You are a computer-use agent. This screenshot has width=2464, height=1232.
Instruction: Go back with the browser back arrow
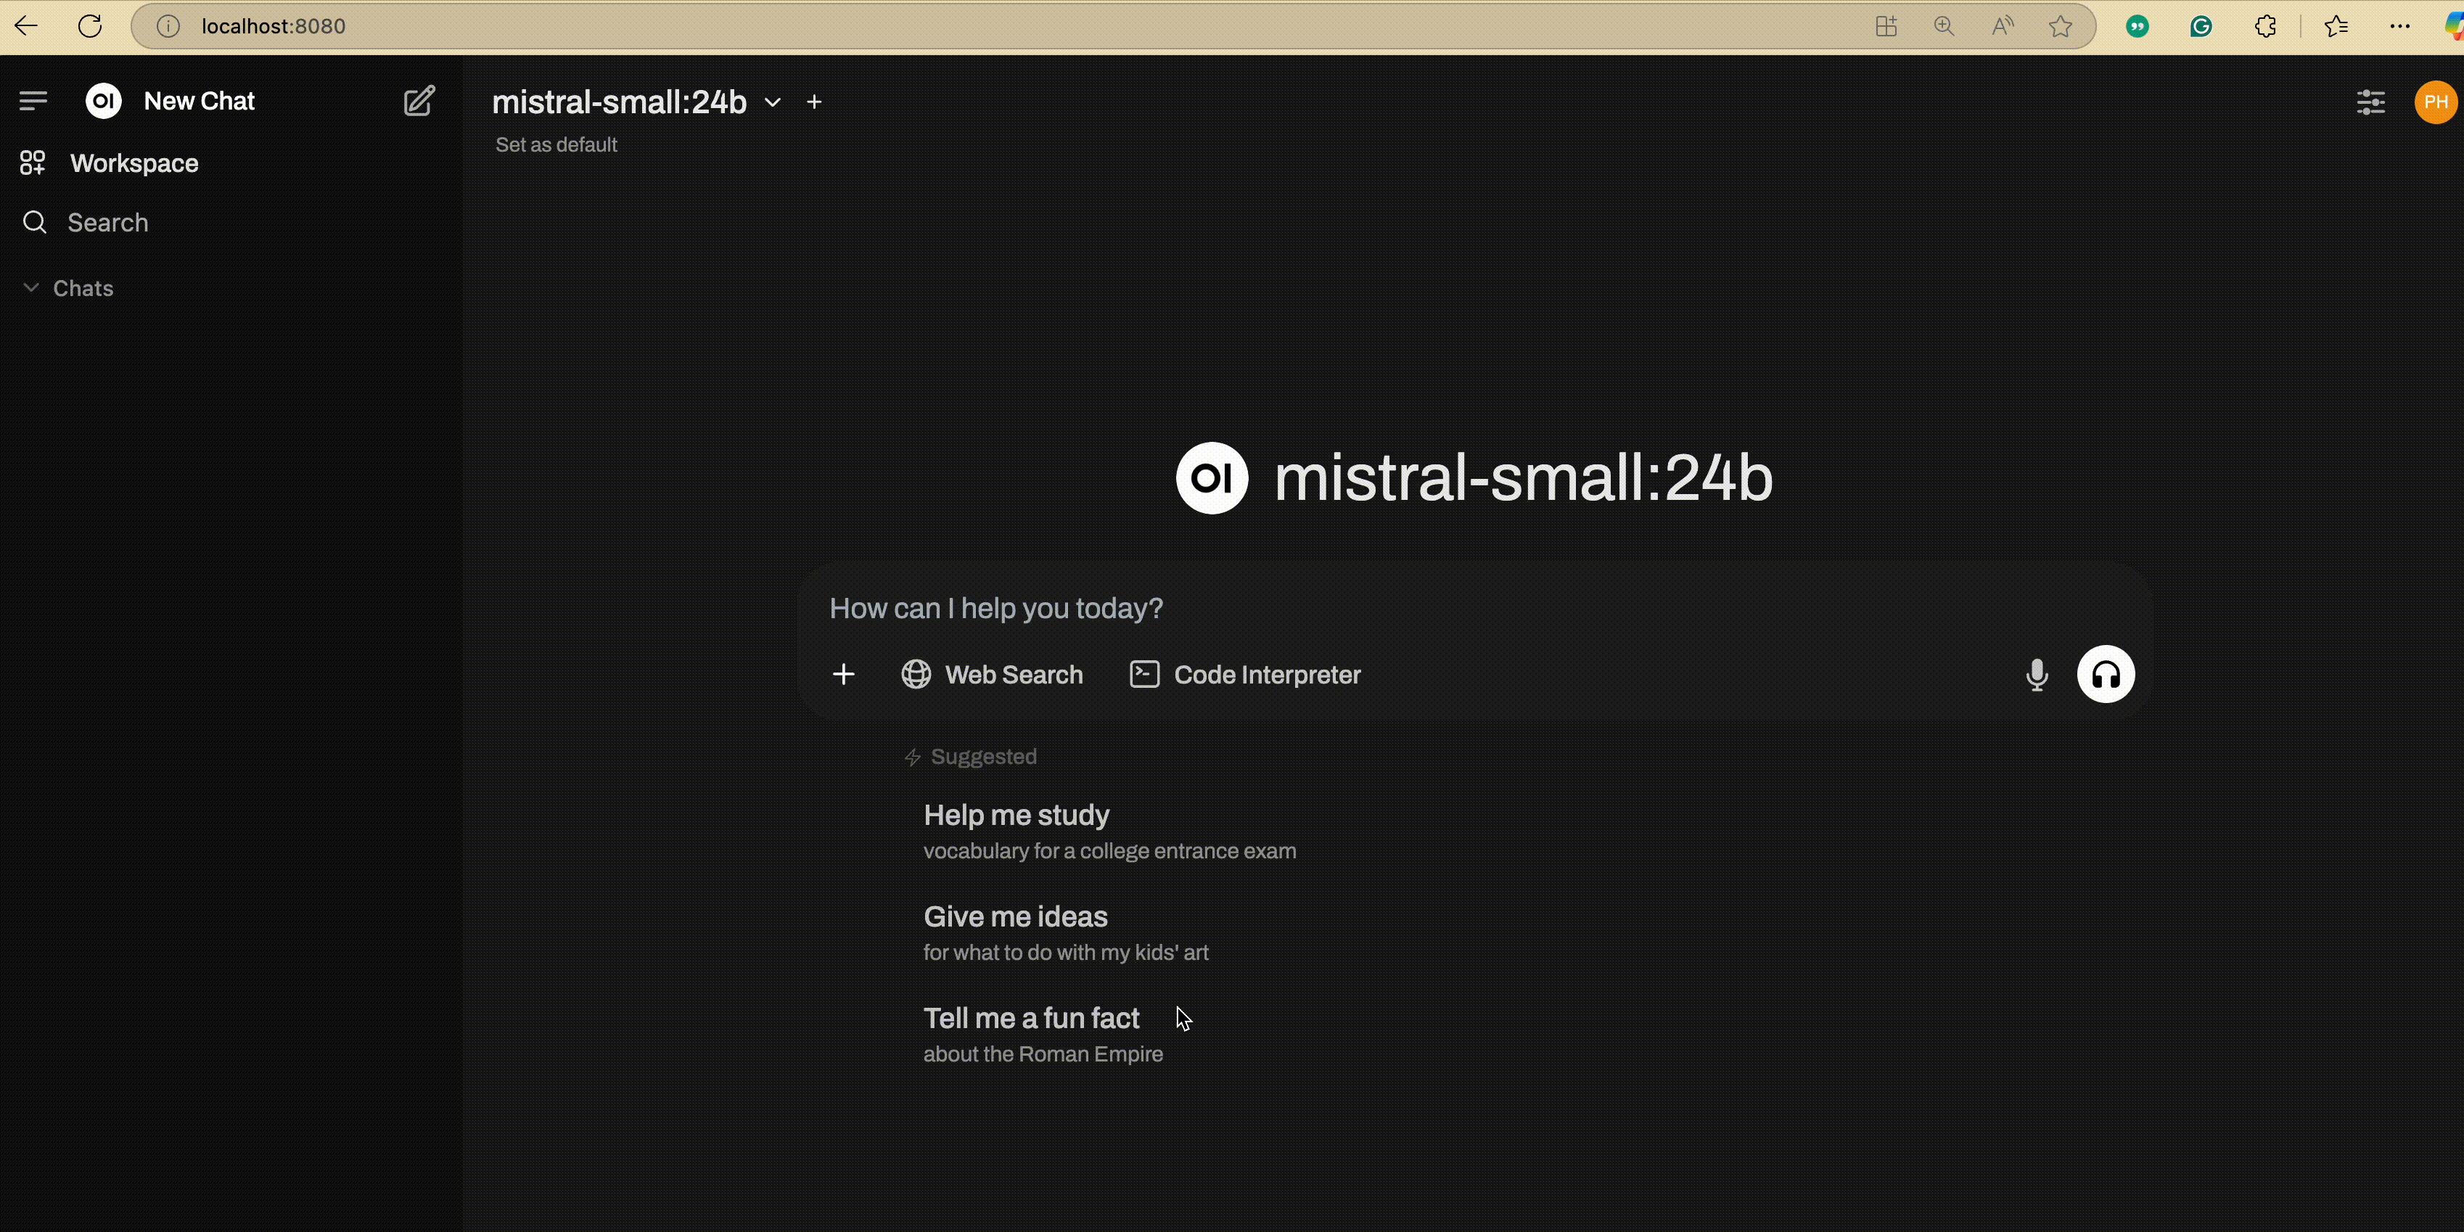(x=27, y=26)
